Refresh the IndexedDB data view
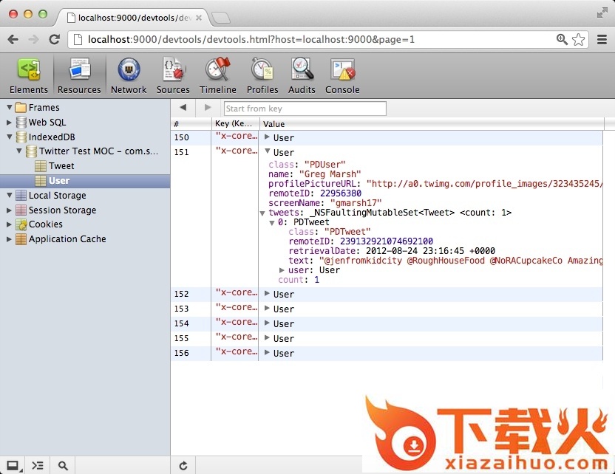Screen dimensions: 615x474 point(183,466)
